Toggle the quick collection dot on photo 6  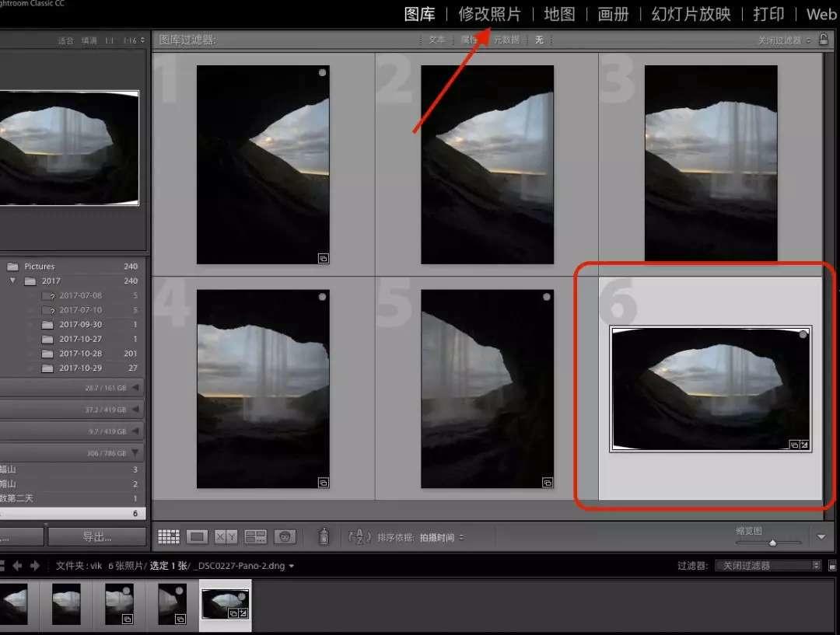(x=803, y=334)
